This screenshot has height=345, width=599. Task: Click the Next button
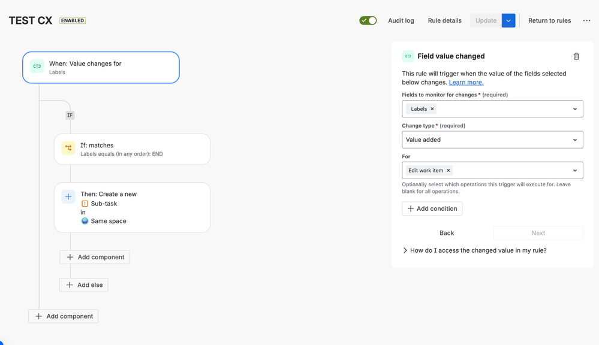(538, 233)
